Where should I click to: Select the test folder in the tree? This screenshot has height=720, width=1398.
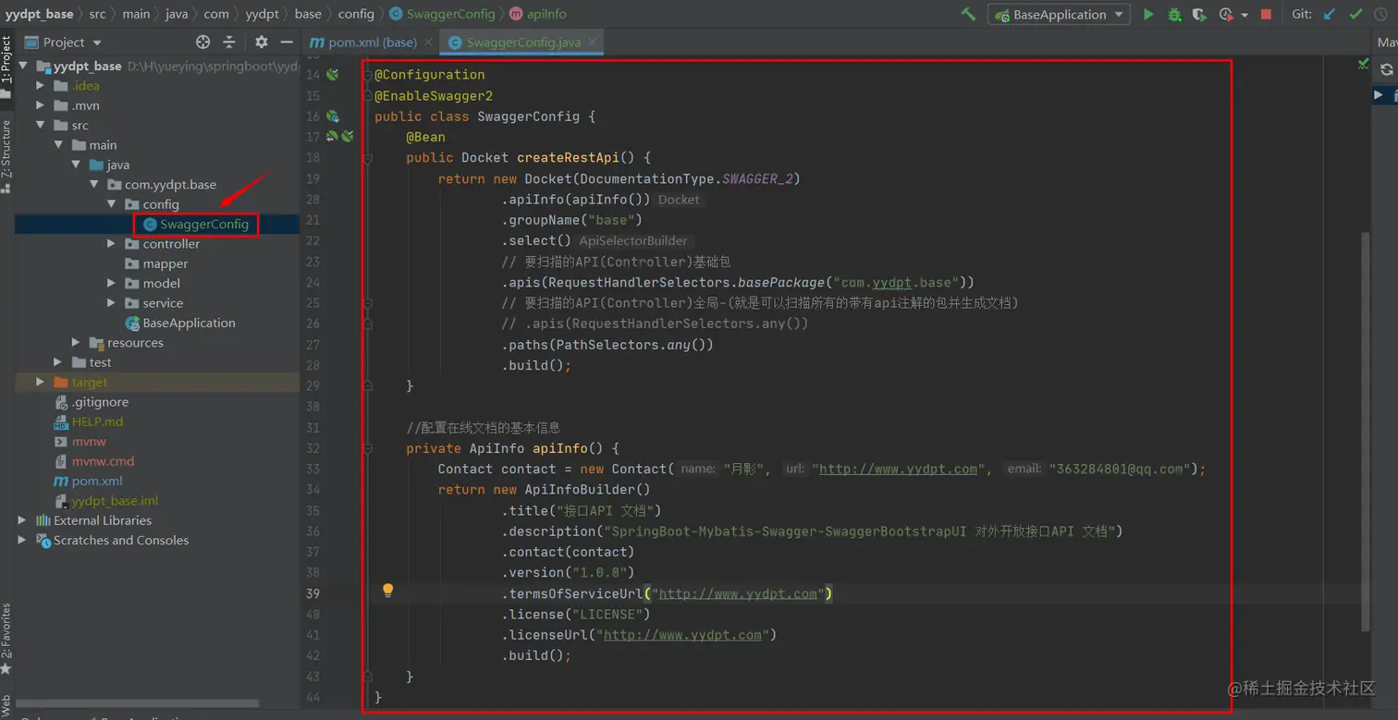pyautogui.click(x=92, y=362)
